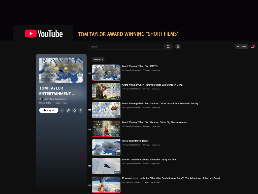The width and height of the screenshot is (258, 194).
Task: Open Tom Taylor Entertainment channel link in playlist panel
Action: coord(55,99)
